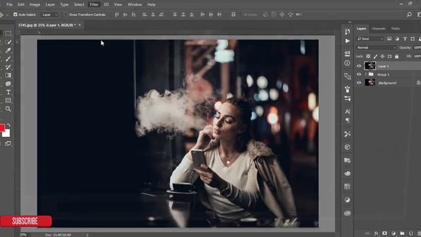Open the Filter menu
The height and width of the screenshot is (237, 421).
94,5
